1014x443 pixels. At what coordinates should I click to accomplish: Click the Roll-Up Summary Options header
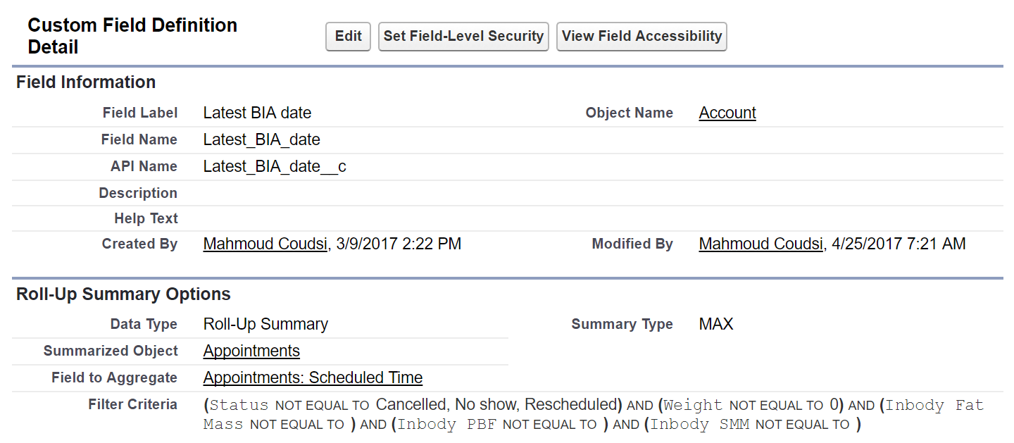123,294
